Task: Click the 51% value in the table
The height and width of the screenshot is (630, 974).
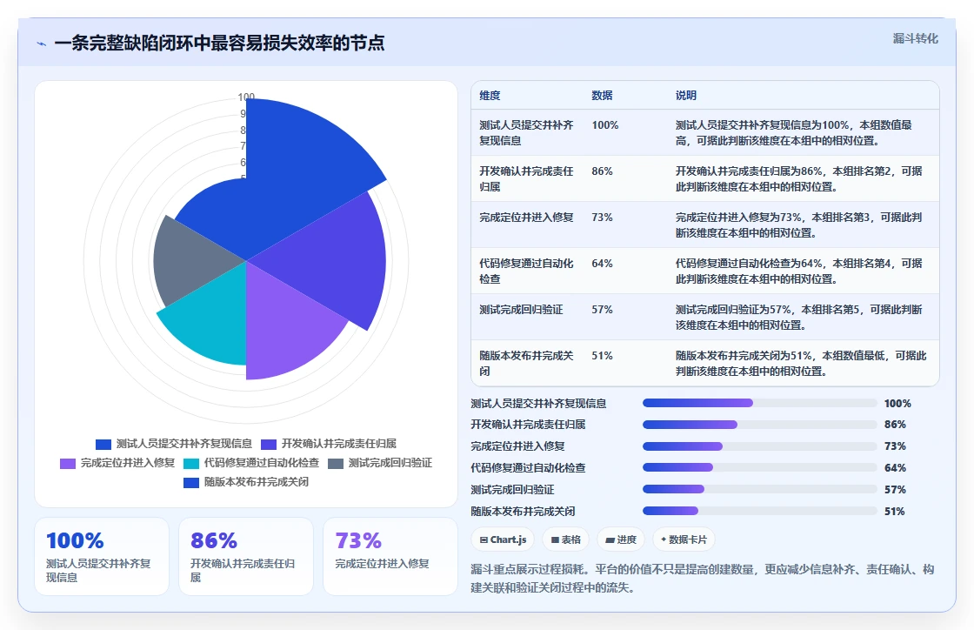Action: [602, 356]
